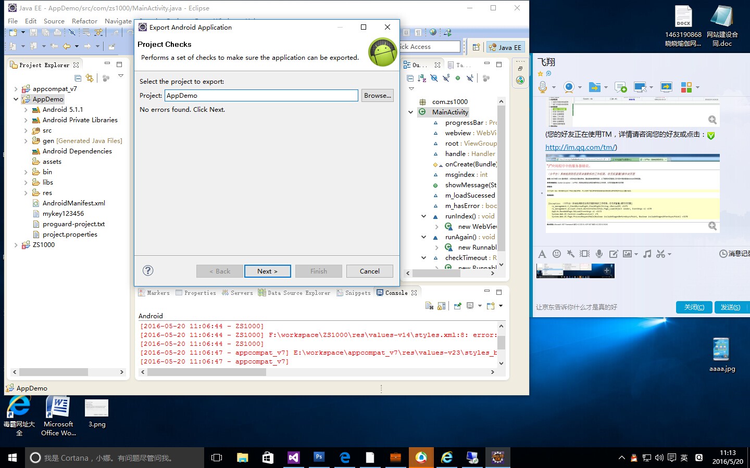This screenshot has height=468, width=750.
Task: Switch to the Data Source Explorer tab
Action: click(x=294, y=293)
